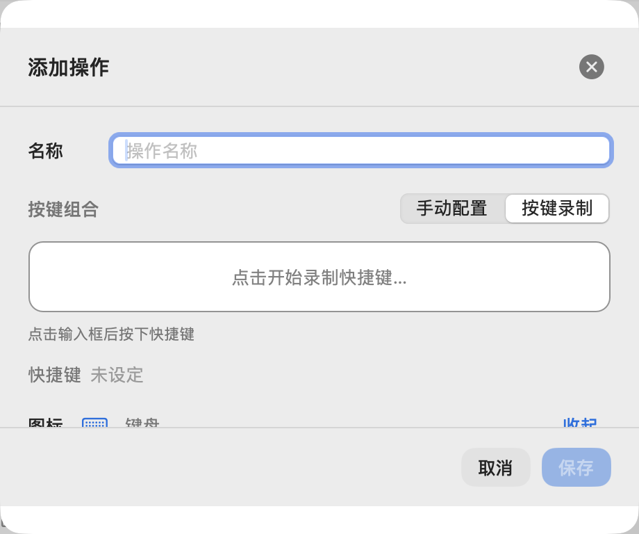
Task: Click the 快捷键 label text
Action: pos(55,375)
